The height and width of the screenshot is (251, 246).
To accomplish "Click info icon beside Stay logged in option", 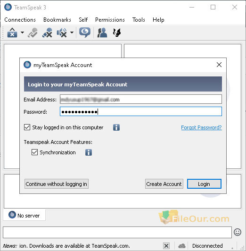I will click(116, 127).
